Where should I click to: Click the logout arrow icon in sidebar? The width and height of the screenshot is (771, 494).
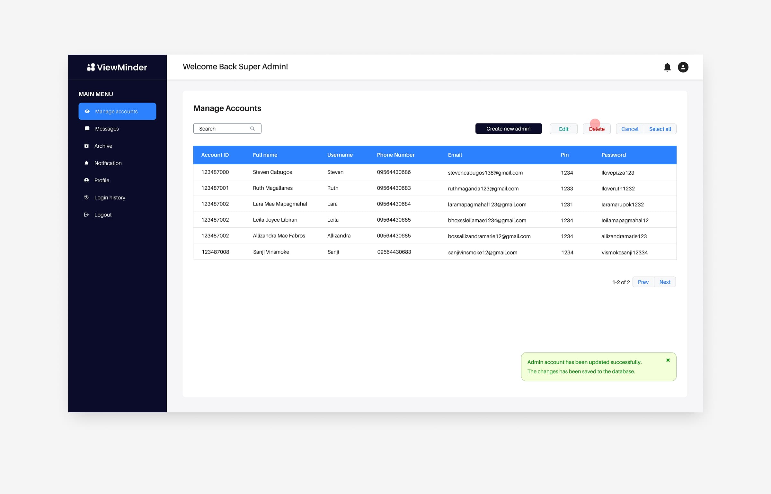coord(87,215)
